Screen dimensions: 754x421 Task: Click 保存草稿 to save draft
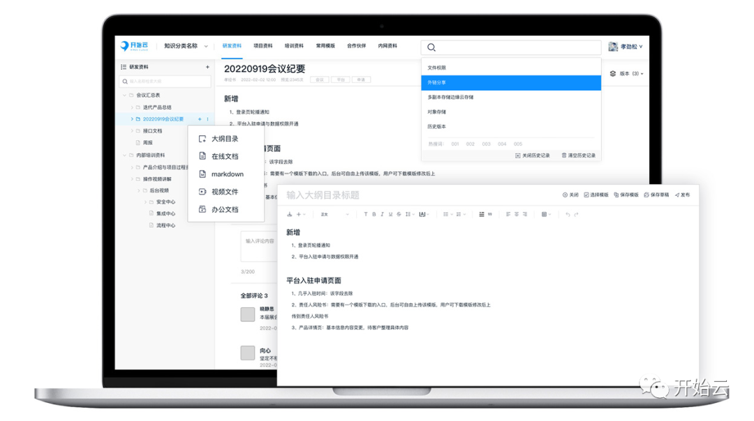(656, 195)
